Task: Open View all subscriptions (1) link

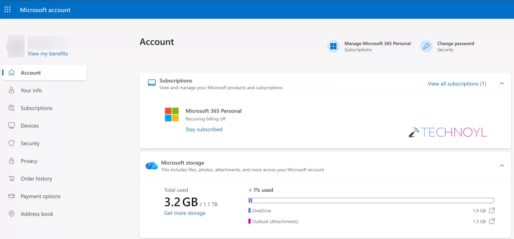Action: [457, 84]
